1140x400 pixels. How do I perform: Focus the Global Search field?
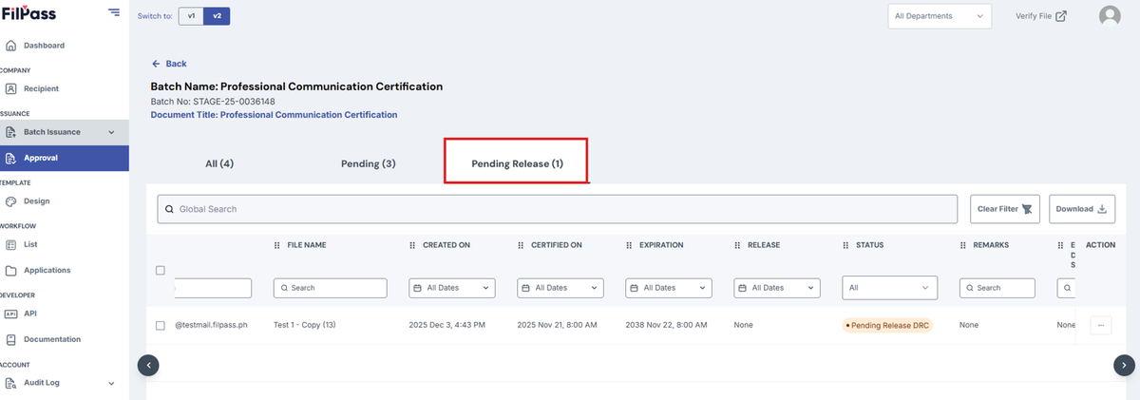click(x=558, y=209)
